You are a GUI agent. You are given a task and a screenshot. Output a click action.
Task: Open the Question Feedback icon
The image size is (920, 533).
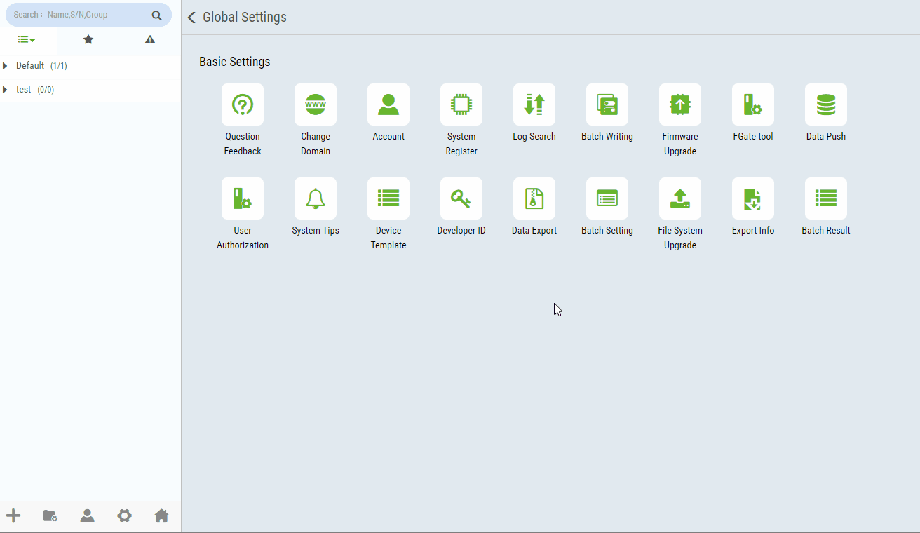243,105
